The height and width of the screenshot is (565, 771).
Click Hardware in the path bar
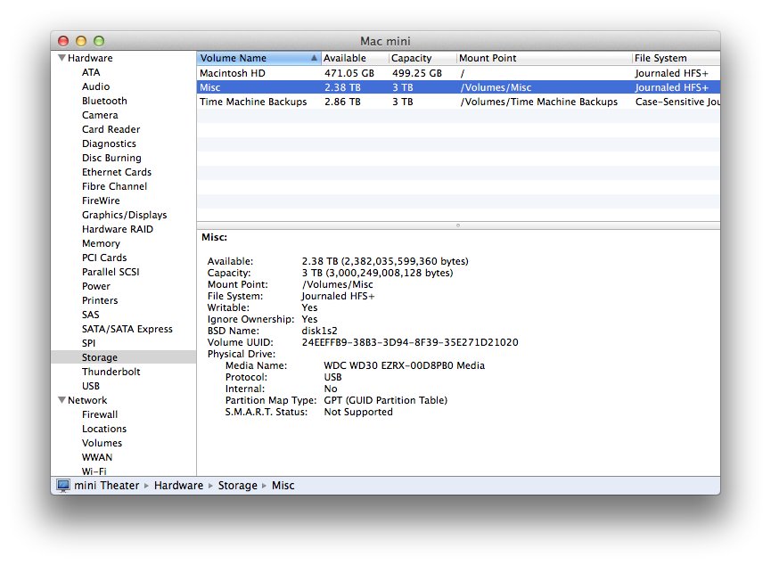coord(178,486)
